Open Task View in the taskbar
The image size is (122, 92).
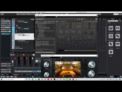click(29, 79)
